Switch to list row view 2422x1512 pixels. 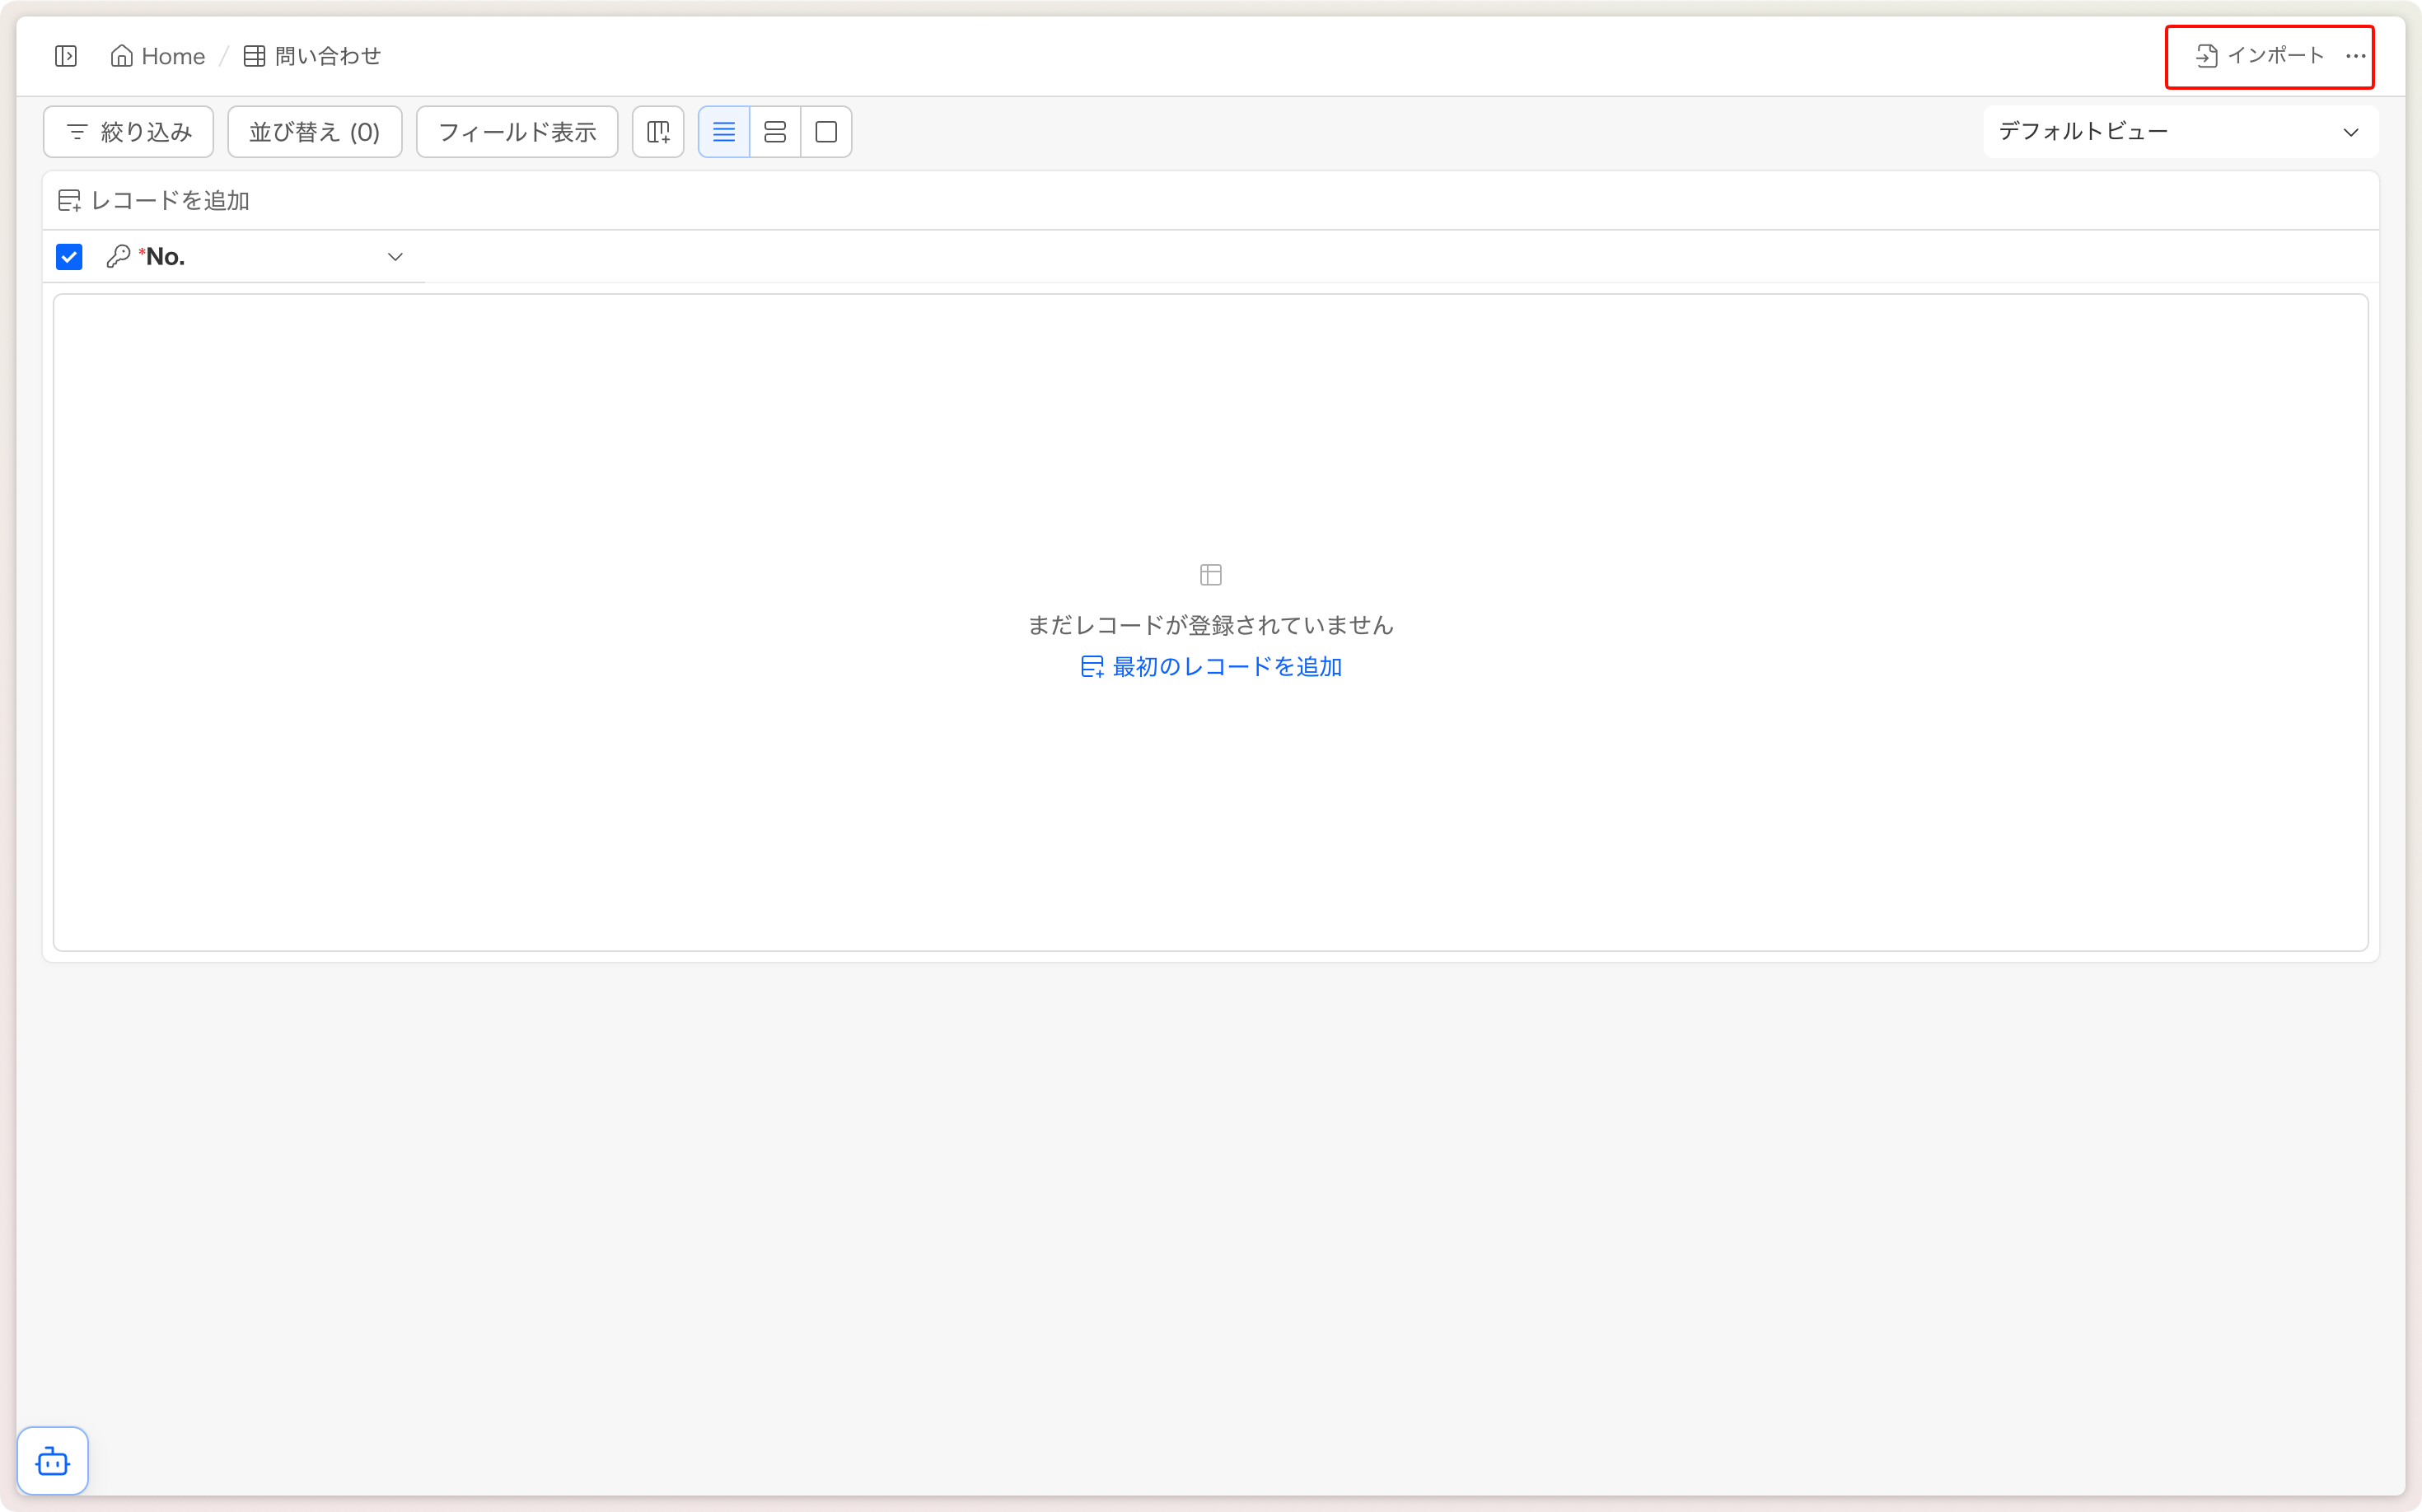point(723,132)
